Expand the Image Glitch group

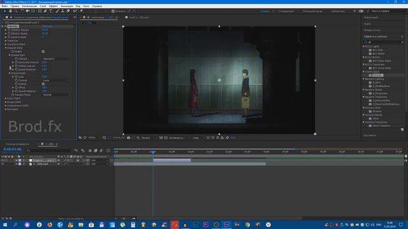pyautogui.click(x=6, y=102)
